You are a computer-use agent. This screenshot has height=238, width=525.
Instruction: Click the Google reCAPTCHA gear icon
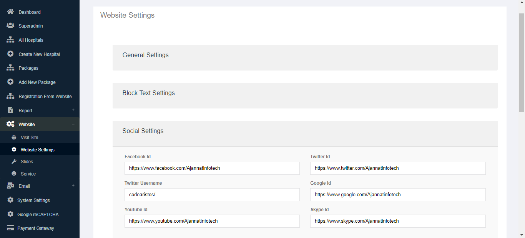[10, 214]
